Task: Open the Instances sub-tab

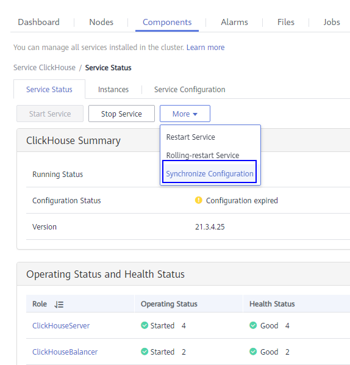Action: point(113,89)
